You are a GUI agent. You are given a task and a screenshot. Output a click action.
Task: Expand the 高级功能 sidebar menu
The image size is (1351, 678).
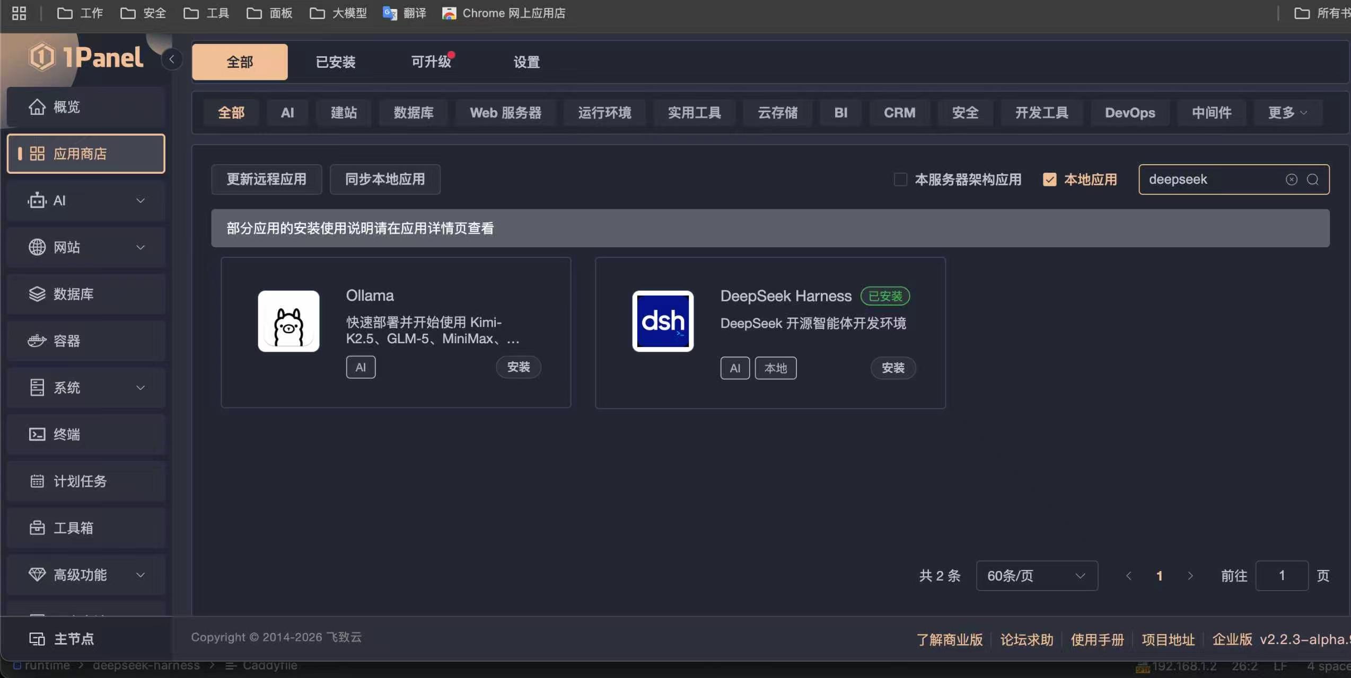pos(86,575)
